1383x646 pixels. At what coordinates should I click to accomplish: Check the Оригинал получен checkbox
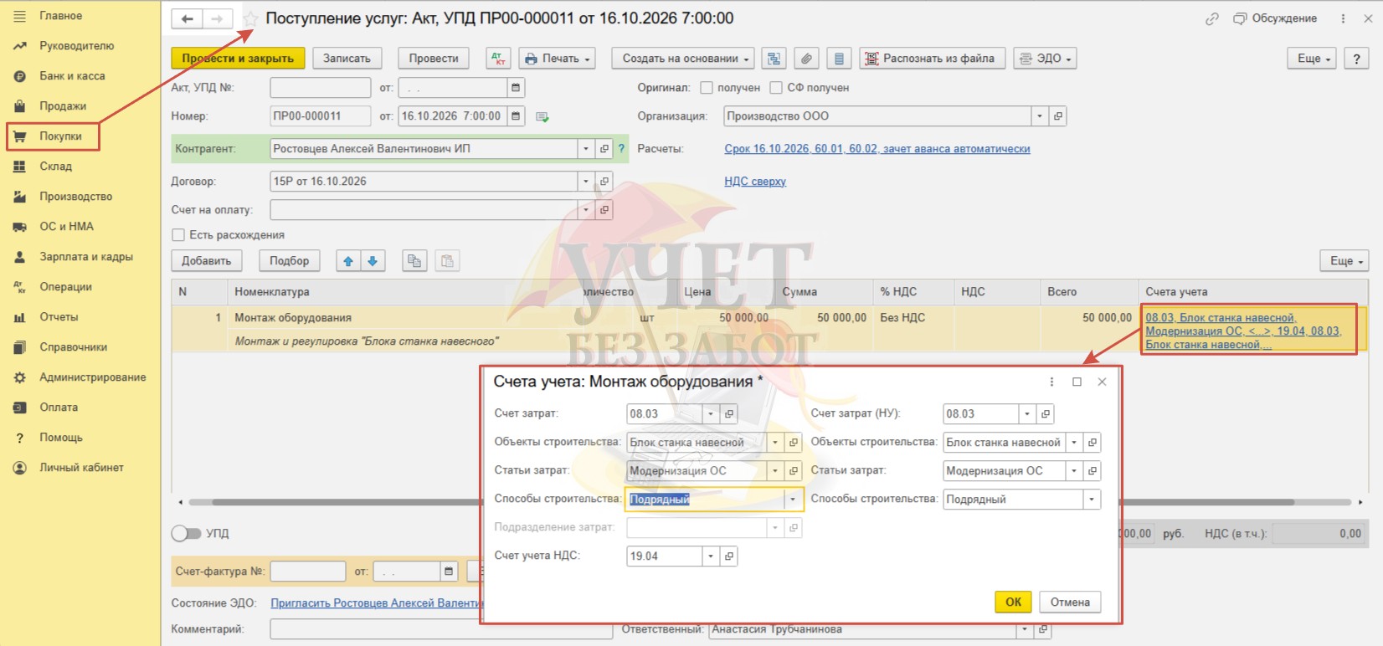click(x=707, y=88)
